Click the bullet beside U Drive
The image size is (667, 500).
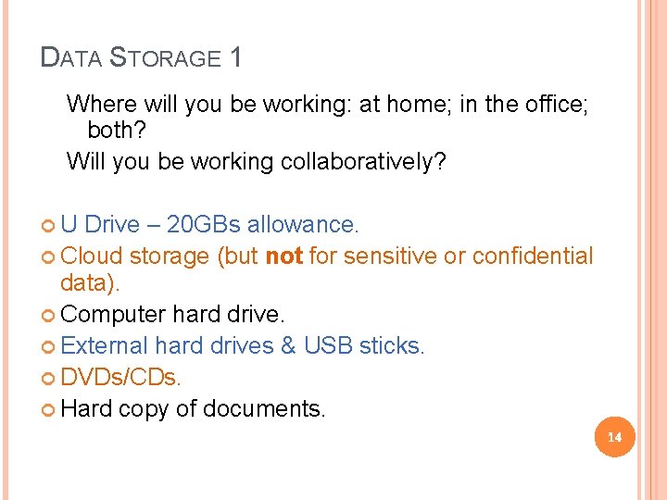[50, 226]
